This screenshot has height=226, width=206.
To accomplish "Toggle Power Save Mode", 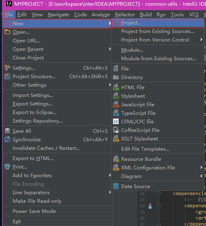I will click(34, 211).
